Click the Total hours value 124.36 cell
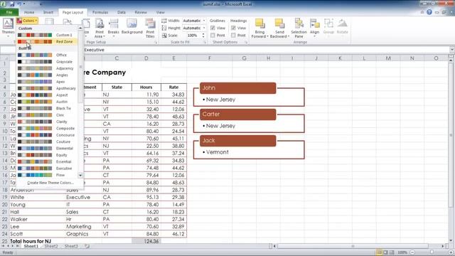 (146, 241)
